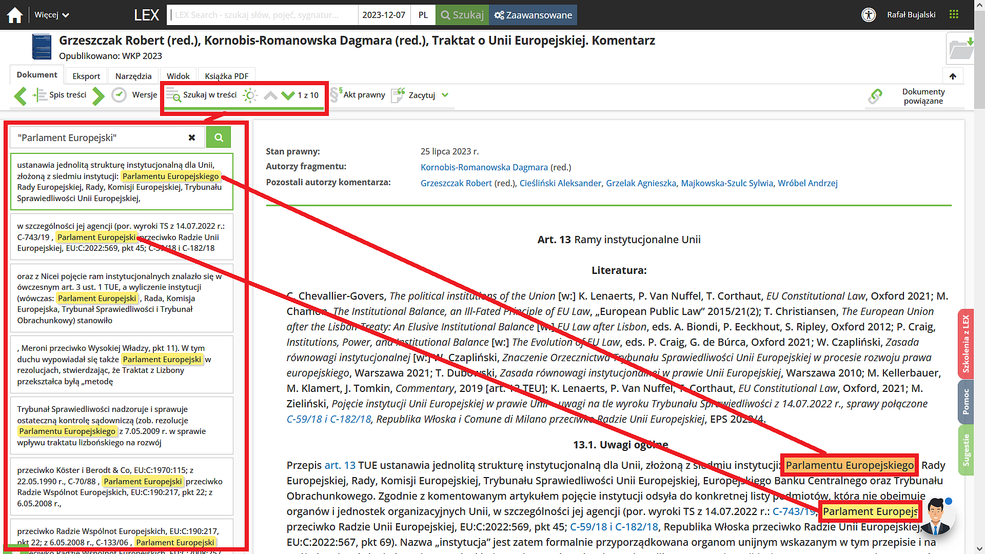Click the Szukaj w treści icon
The height and width of the screenshot is (554, 985).
point(173,95)
